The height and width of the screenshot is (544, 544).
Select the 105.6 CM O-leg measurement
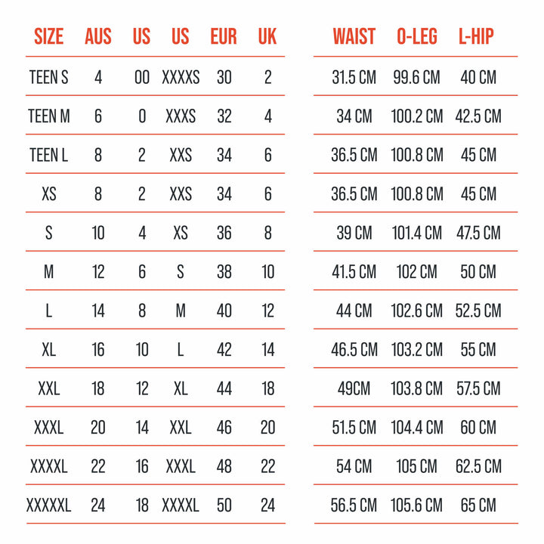pos(417,505)
